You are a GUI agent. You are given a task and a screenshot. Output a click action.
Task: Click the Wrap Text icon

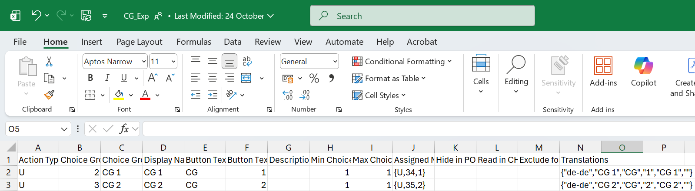tap(247, 61)
